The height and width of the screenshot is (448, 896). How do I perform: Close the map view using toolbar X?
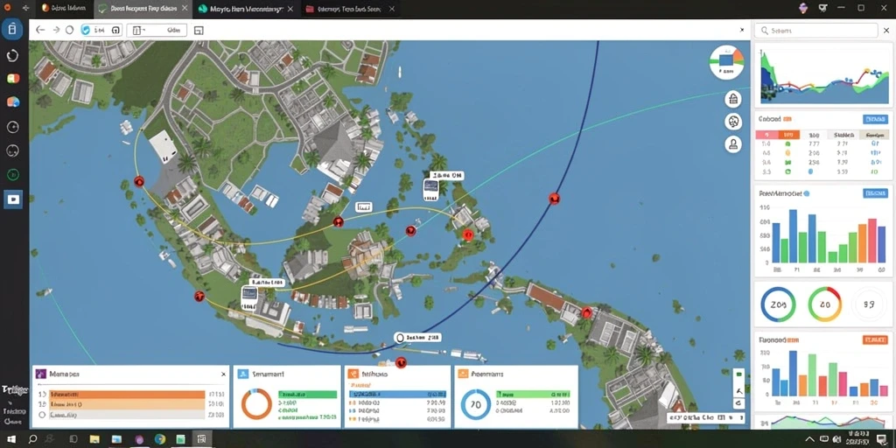tap(742, 30)
